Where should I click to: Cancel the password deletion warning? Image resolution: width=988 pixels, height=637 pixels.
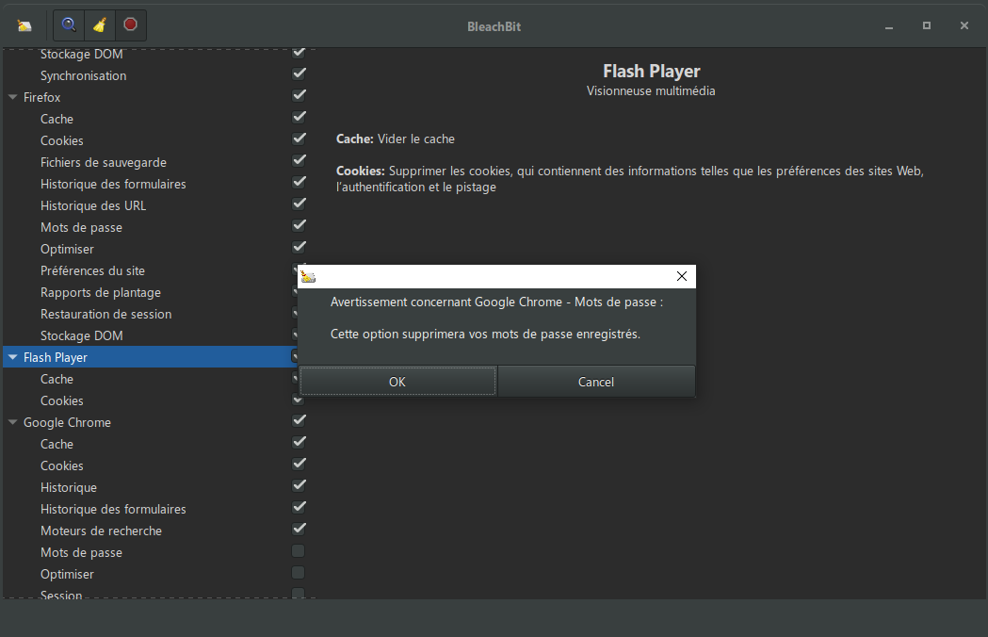[596, 382]
